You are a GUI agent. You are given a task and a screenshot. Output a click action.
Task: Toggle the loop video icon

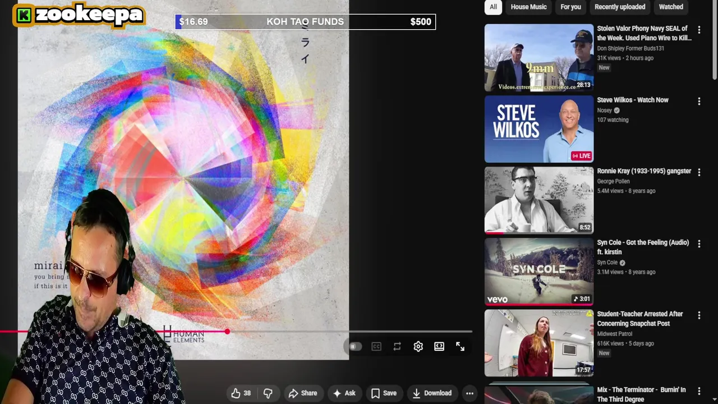[397, 347]
